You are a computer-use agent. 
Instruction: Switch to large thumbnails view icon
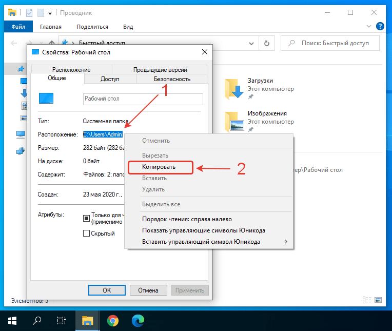pos(378,300)
